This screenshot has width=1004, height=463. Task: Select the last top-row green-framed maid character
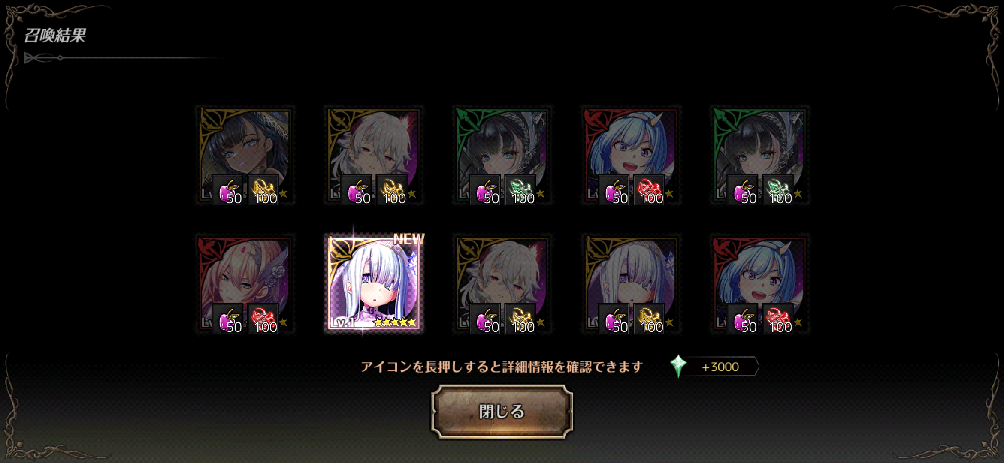coord(760,154)
